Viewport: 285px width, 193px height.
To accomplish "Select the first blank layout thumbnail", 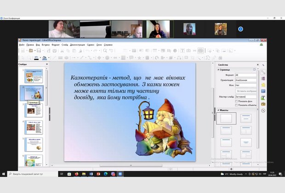I will point(226,119).
